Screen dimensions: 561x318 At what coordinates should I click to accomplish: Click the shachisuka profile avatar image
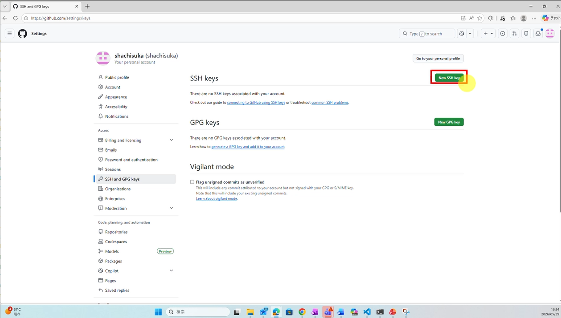tap(103, 58)
